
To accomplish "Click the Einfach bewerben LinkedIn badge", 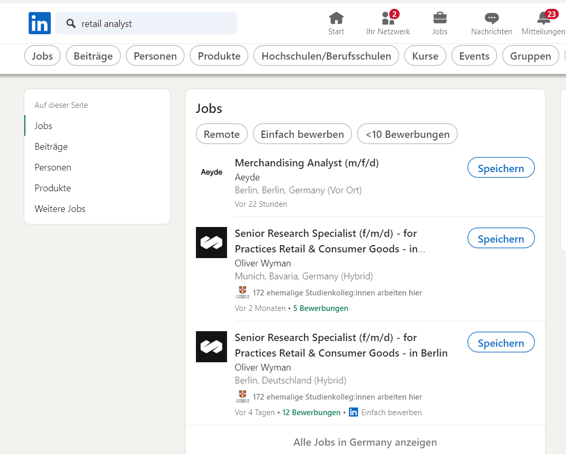I will pos(353,412).
